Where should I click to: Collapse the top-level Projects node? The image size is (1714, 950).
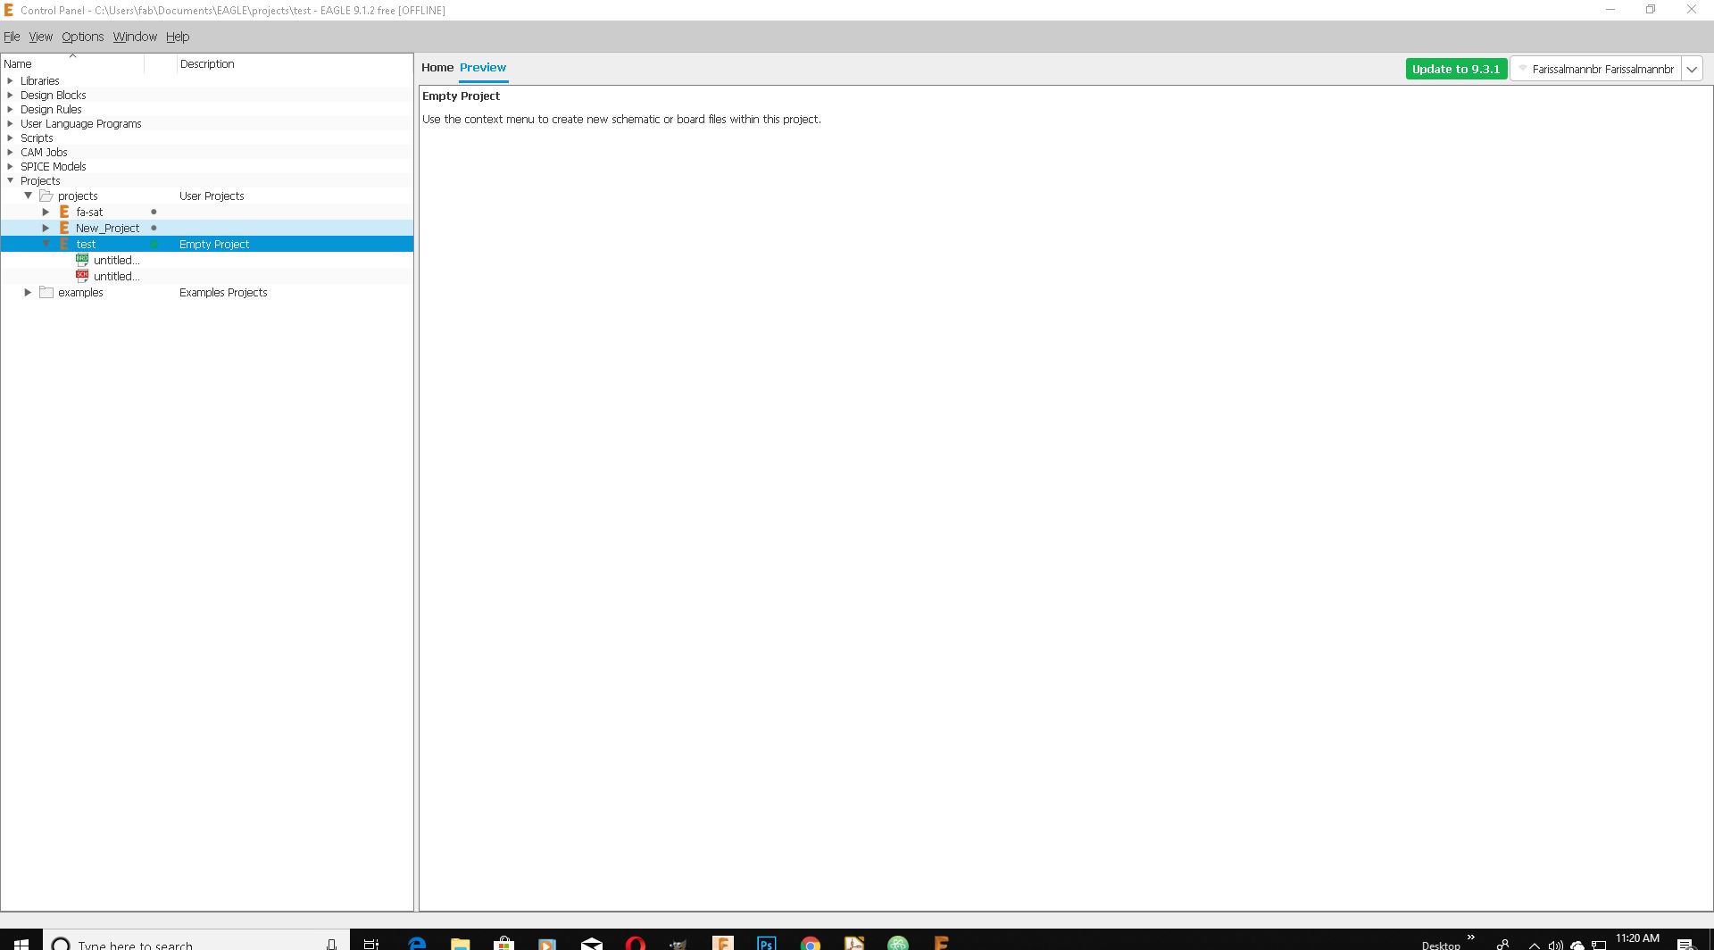pyautogui.click(x=11, y=181)
